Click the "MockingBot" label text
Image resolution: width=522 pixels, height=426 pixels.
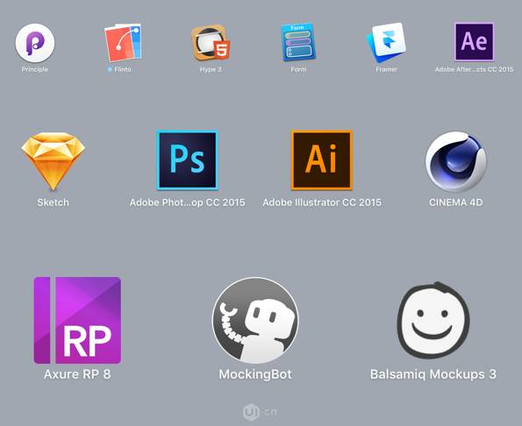(255, 374)
